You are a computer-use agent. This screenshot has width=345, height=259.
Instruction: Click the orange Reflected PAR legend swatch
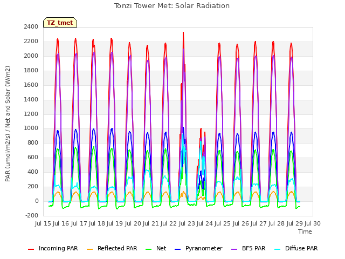point(90,249)
